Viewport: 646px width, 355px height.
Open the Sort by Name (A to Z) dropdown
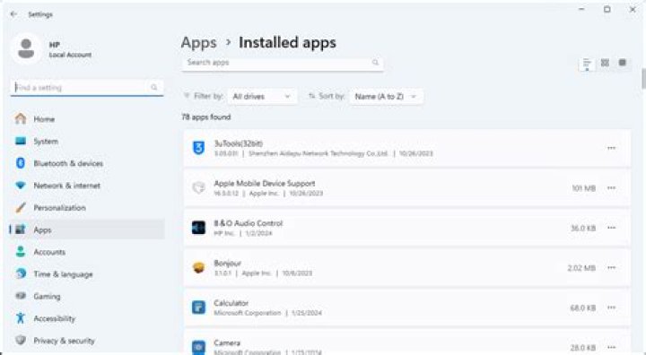coord(386,96)
